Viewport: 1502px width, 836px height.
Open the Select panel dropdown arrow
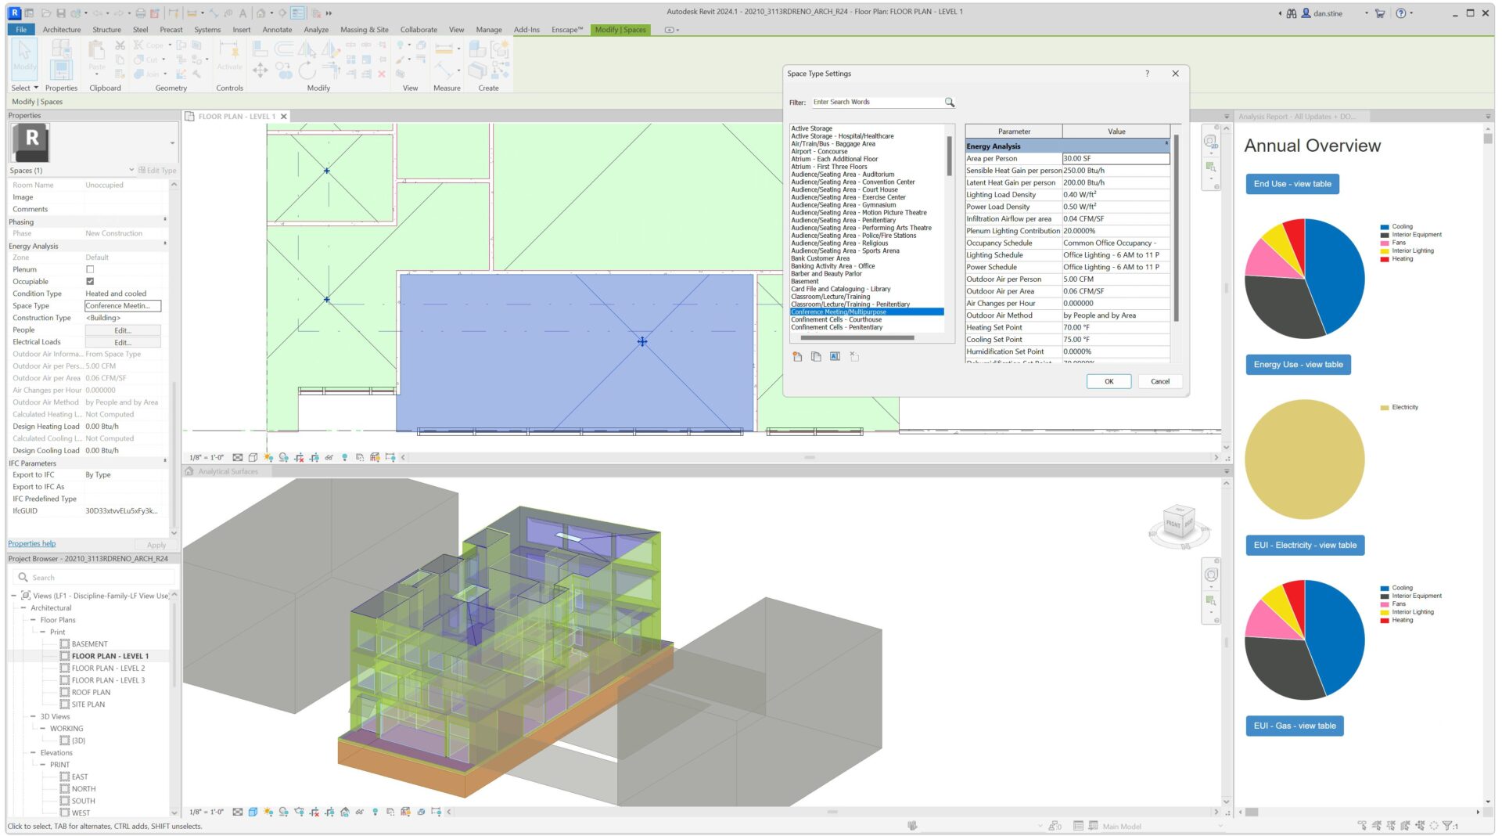pos(34,88)
